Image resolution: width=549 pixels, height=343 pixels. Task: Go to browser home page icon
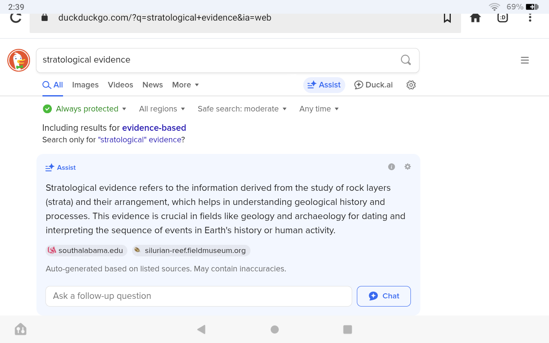coord(475,18)
